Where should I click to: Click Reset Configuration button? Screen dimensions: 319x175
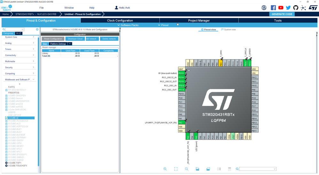pos(53,39)
